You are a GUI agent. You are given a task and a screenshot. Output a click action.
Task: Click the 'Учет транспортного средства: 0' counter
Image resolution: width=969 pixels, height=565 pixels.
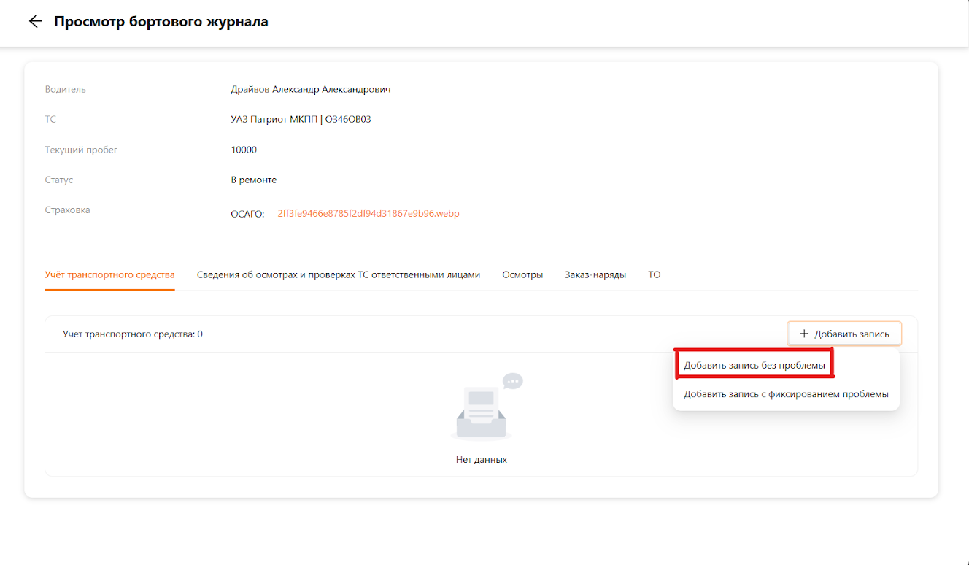(132, 334)
